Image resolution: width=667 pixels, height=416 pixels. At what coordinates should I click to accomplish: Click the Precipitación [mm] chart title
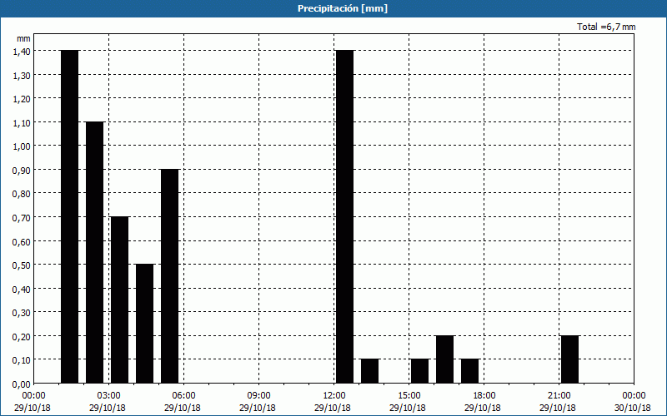click(x=343, y=8)
